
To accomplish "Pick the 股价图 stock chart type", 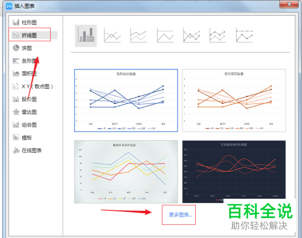I will (25, 99).
